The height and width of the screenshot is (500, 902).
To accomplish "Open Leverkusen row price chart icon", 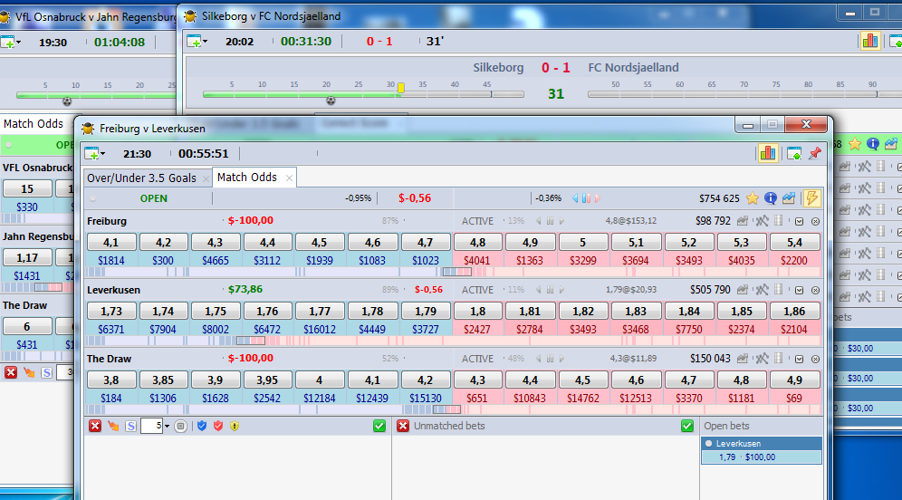I will [x=743, y=290].
